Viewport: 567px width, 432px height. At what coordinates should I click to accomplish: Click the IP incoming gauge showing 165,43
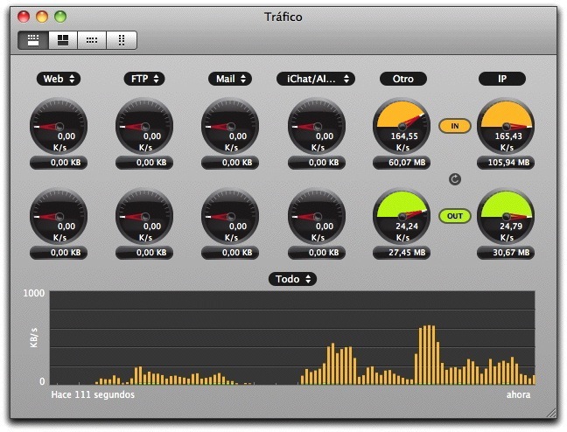pyautogui.click(x=506, y=126)
